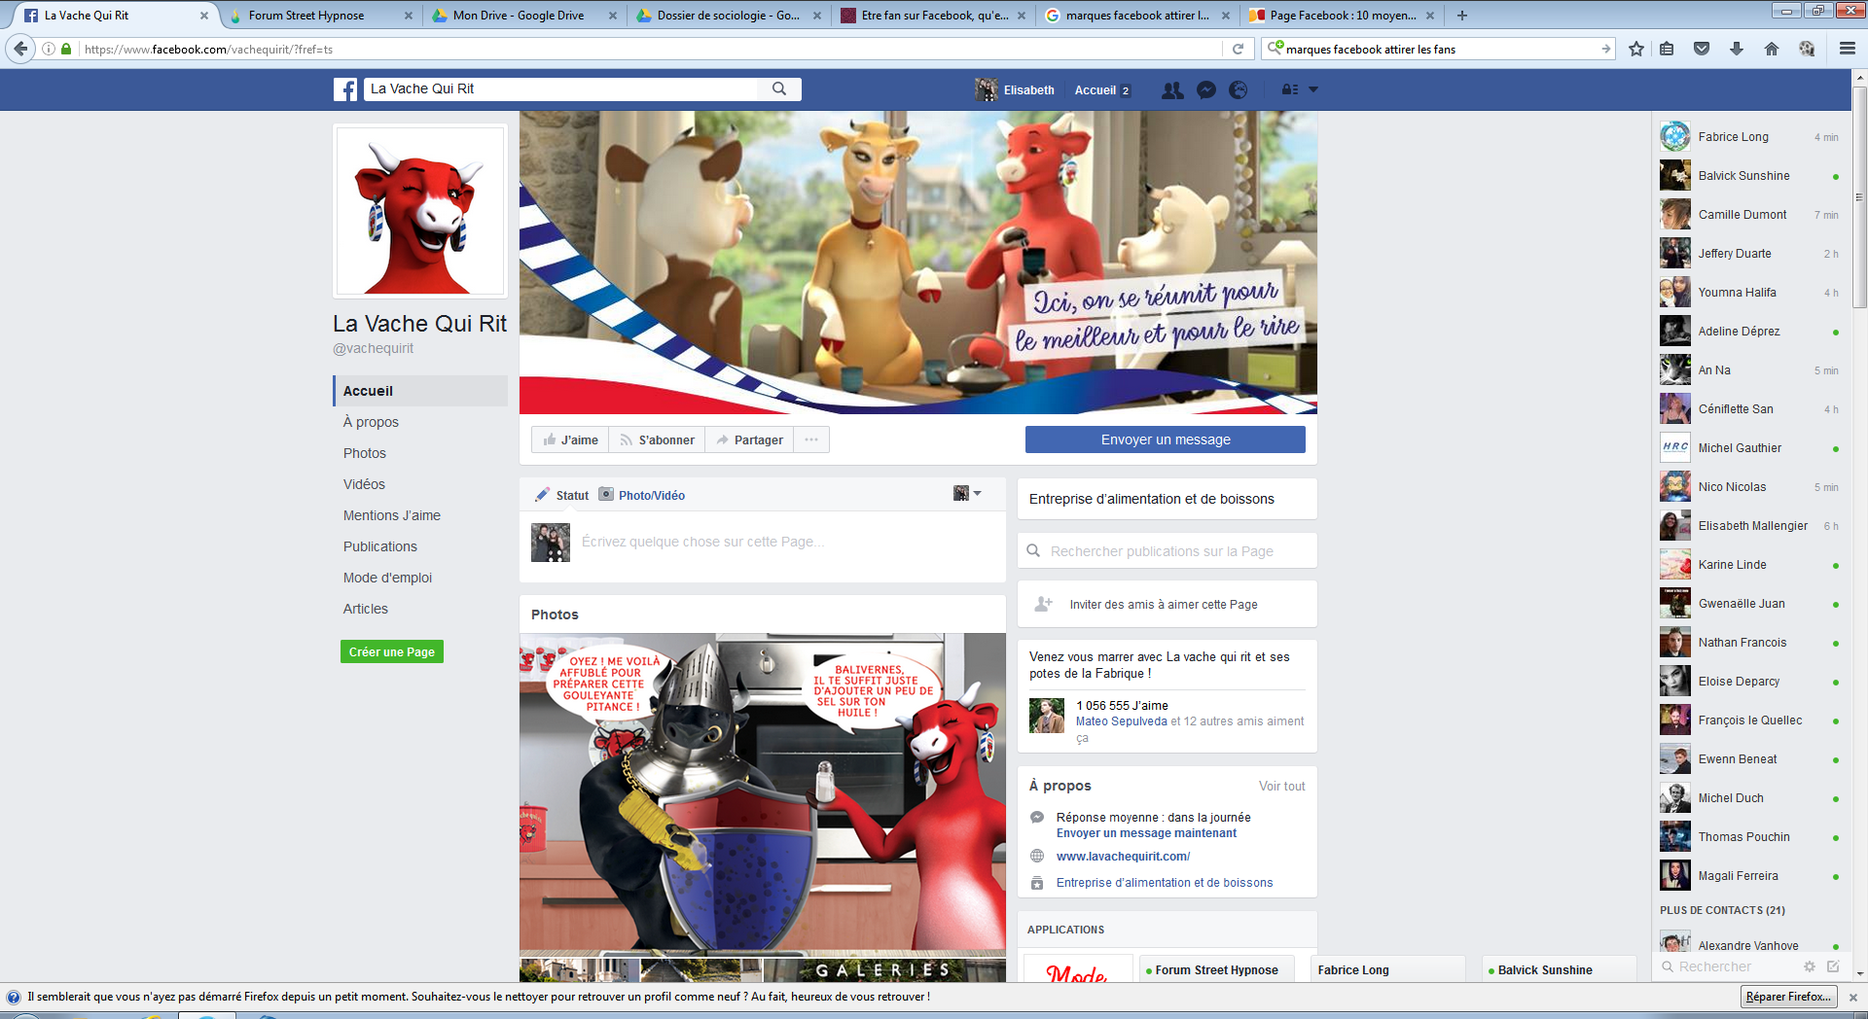Expand the account settings dropdown arrow
Screen dimensions: 1868x1019
1313,89
